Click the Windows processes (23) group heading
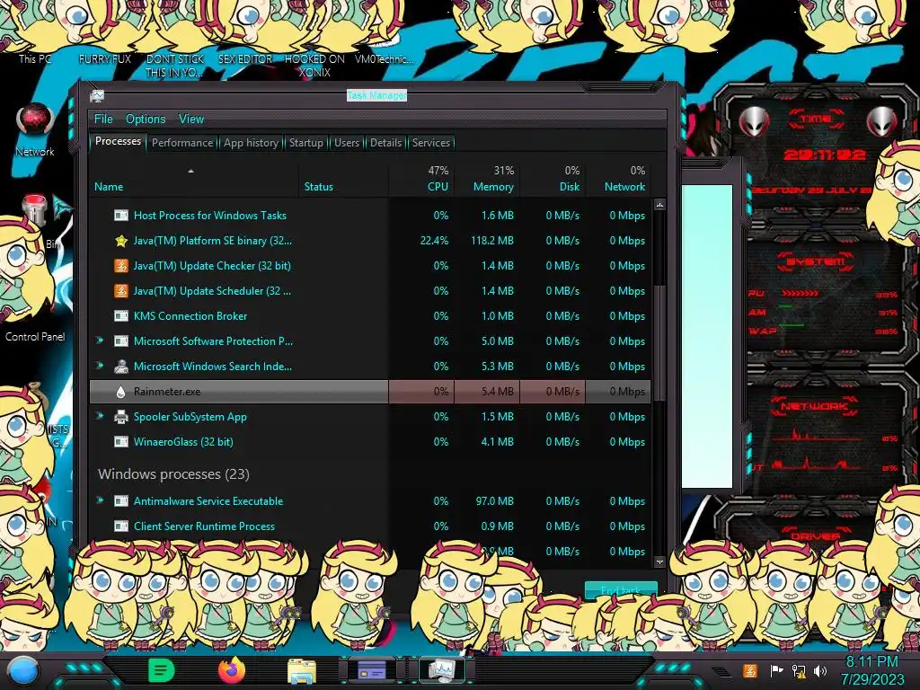Screen dimensions: 920x690 click(x=173, y=474)
